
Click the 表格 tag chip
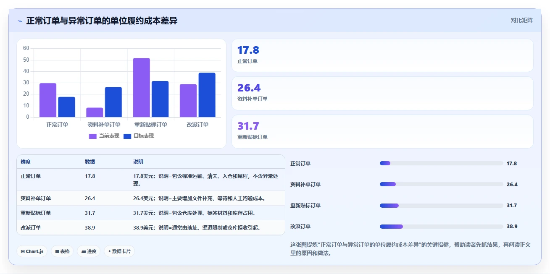(x=62, y=251)
